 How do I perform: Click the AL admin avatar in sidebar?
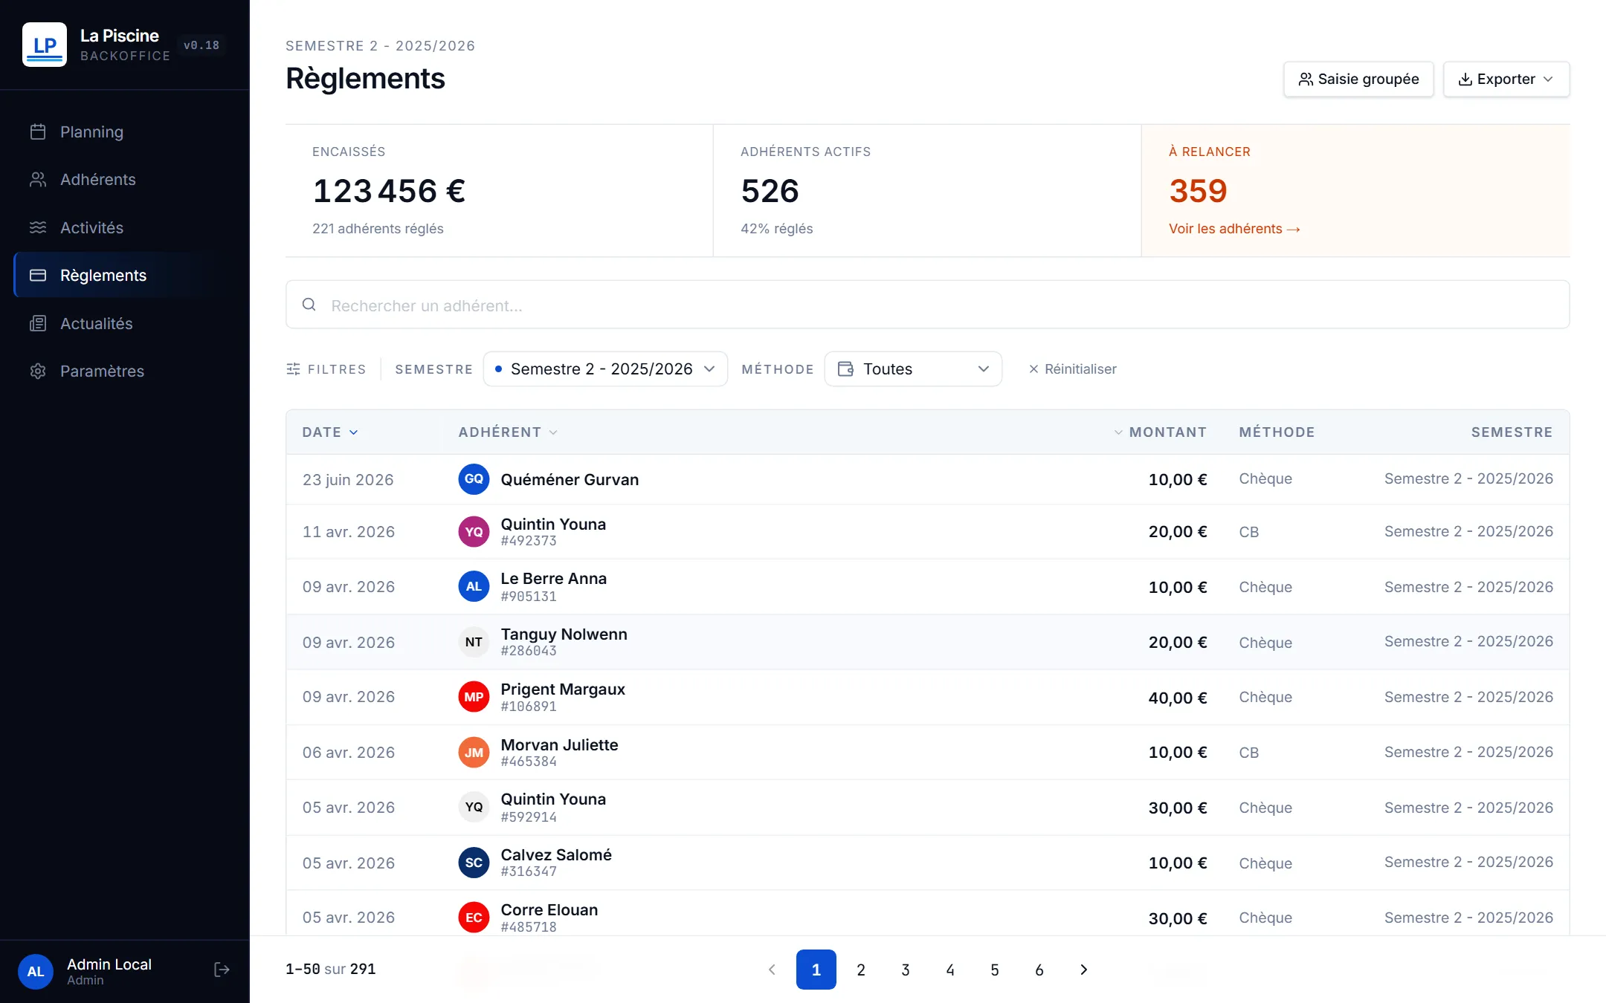click(x=36, y=971)
